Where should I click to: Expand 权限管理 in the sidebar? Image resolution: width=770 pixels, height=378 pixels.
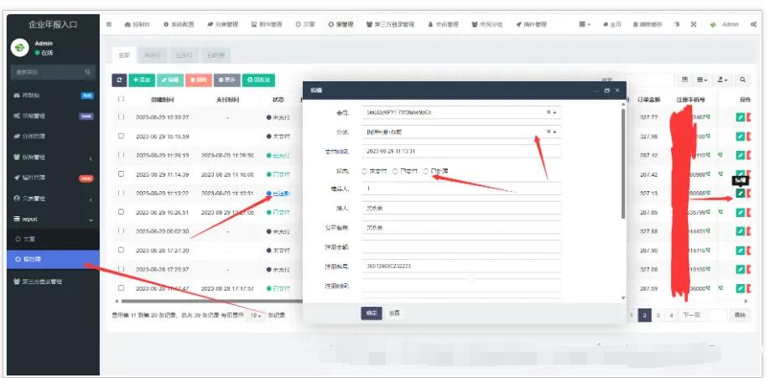(x=53, y=158)
